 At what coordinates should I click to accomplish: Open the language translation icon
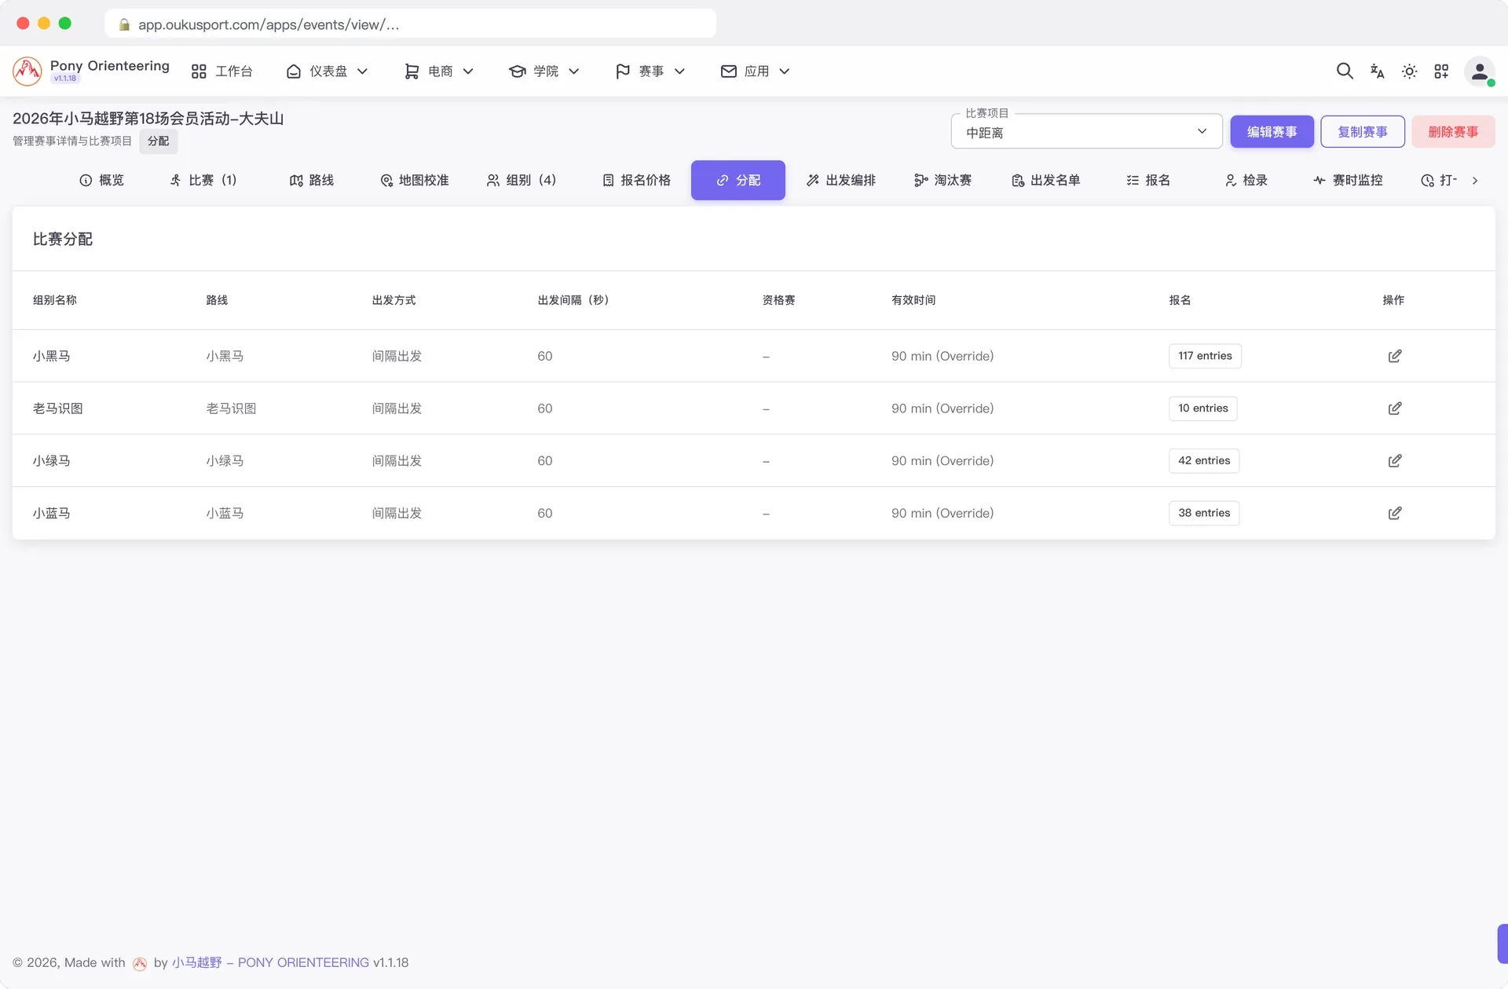click(1377, 71)
